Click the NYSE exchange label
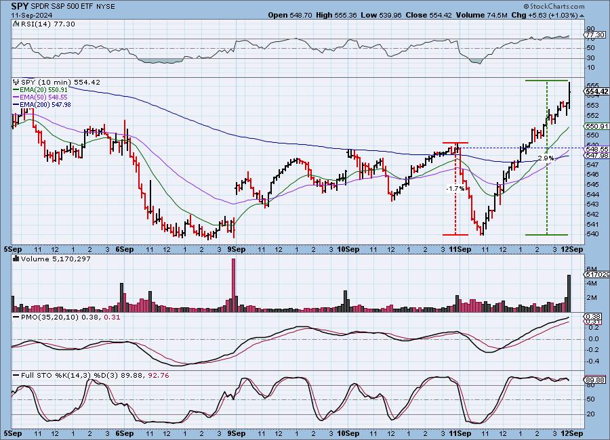The image size is (610, 440). (104, 7)
